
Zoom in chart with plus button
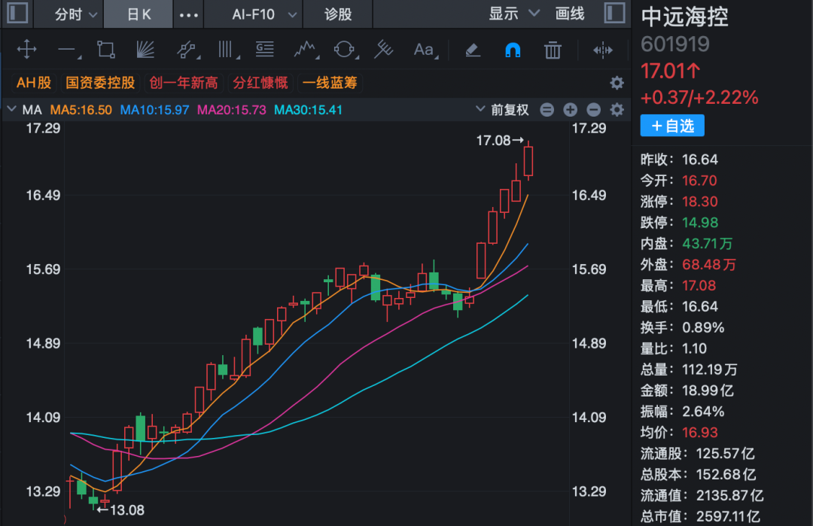pyautogui.click(x=571, y=110)
